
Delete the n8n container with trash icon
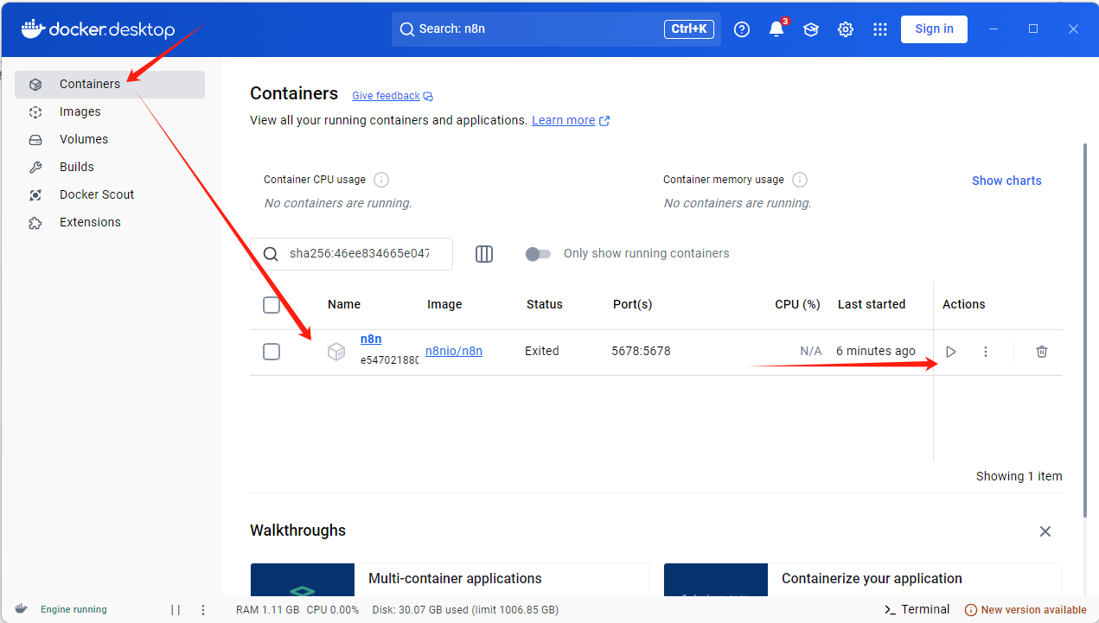click(x=1042, y=352)
